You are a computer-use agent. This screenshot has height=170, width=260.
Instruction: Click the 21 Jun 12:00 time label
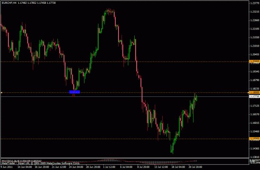[59, 167]
